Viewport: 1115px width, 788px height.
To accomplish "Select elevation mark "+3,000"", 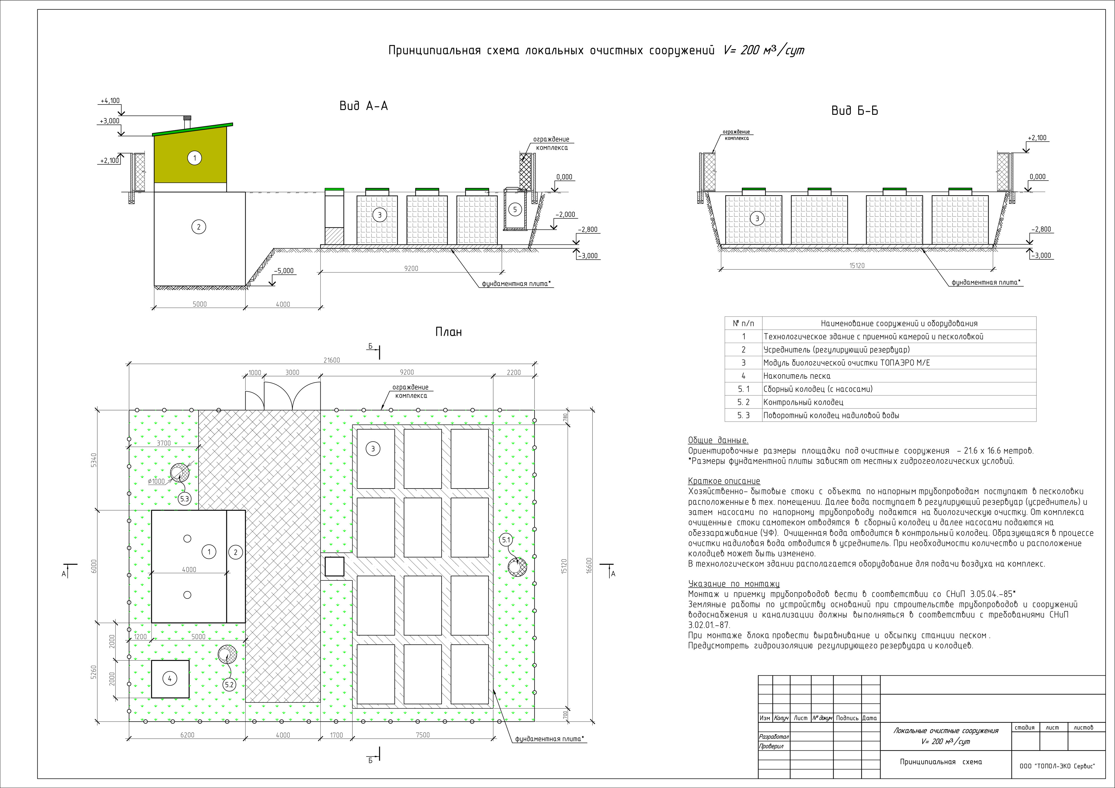I will pyautogui.click(x=110, y=121).
